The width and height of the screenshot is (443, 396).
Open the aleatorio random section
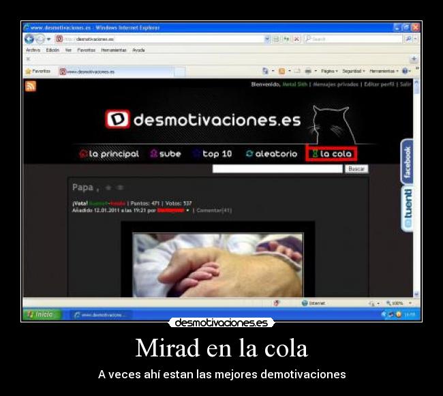pos(271,154)
